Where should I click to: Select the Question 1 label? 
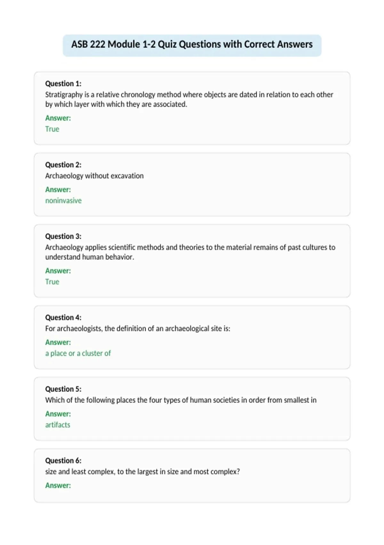63,84
